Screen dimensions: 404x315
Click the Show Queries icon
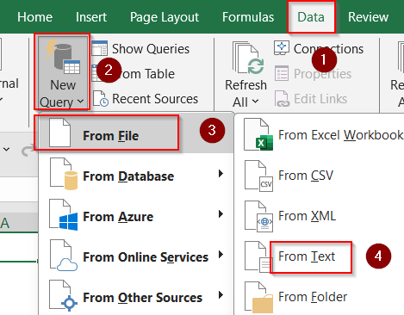tap(100, 48)
